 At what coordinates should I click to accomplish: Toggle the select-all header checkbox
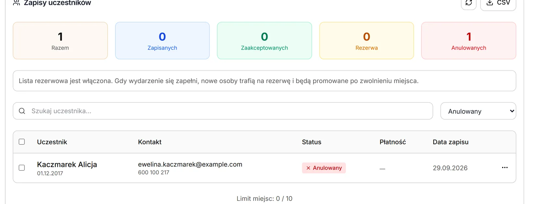[x=22, y=142]
